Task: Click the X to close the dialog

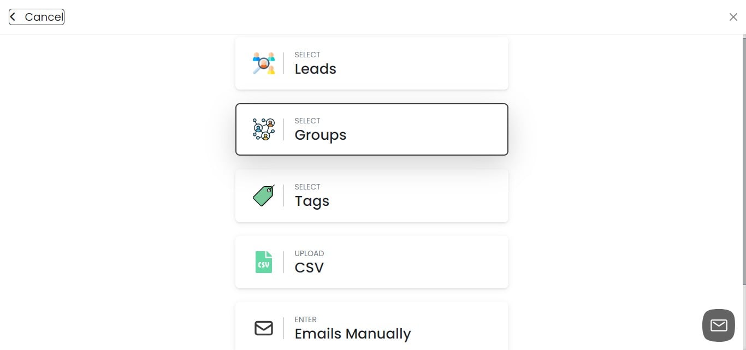Action: tap(733, 17)
